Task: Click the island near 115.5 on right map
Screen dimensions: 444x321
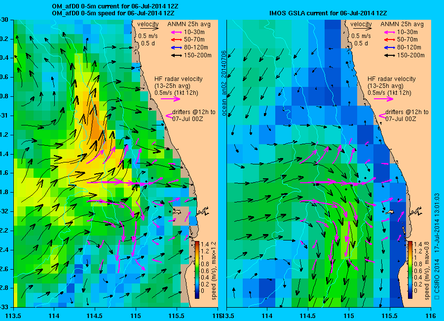Action: point(390,211)
